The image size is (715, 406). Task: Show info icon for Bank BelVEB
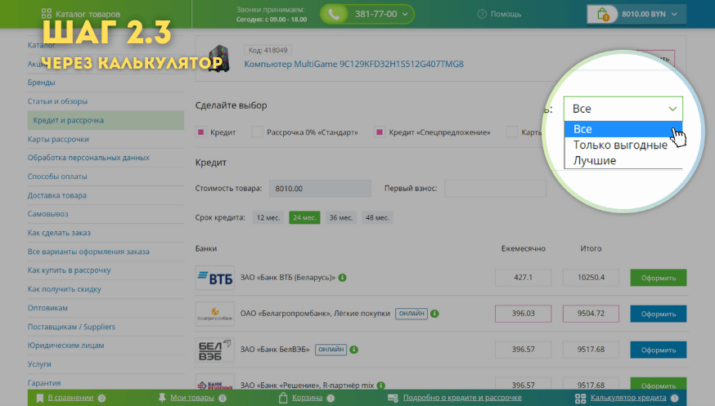354,349
